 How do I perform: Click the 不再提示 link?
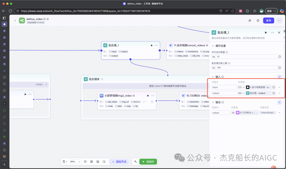tap(39, 84)
